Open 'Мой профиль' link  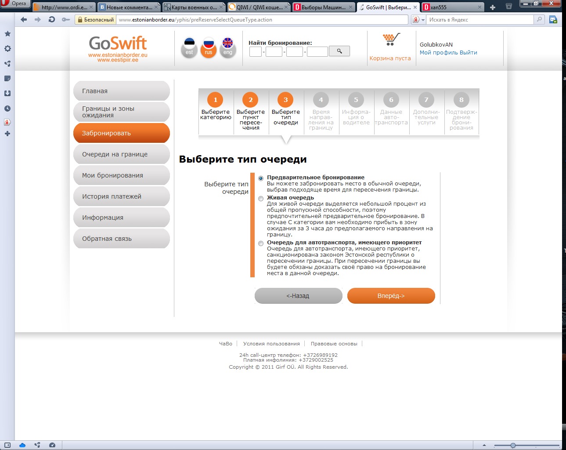(439, 52)
